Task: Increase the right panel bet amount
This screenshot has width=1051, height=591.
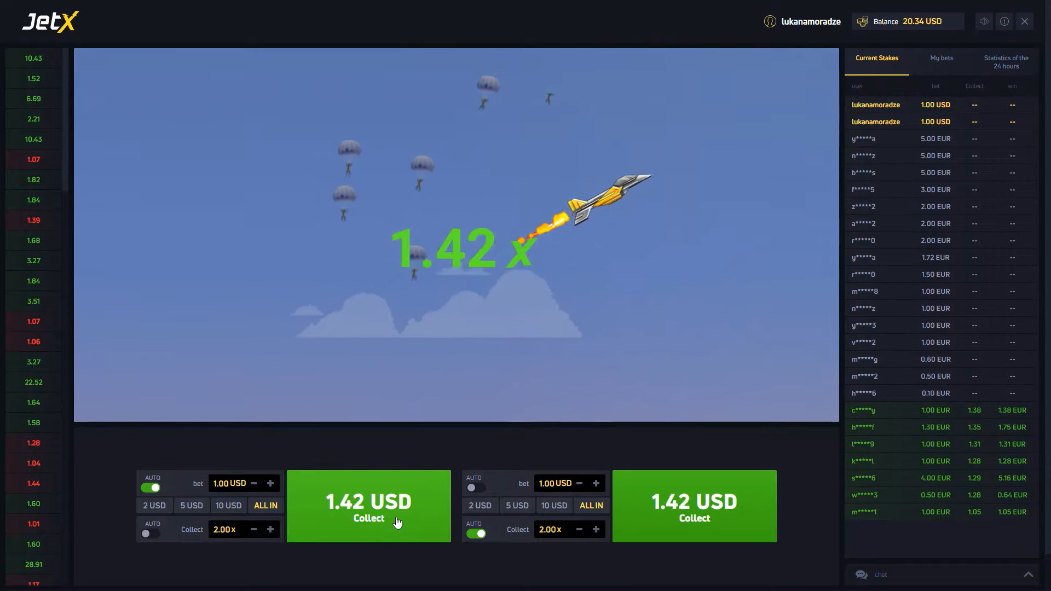Action: [596, 483]
